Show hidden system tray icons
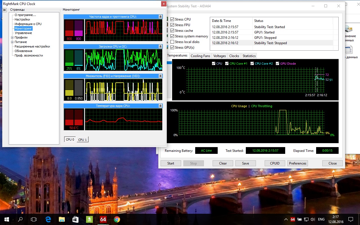This screenshot has height=225, width=360. click(286, 219)
